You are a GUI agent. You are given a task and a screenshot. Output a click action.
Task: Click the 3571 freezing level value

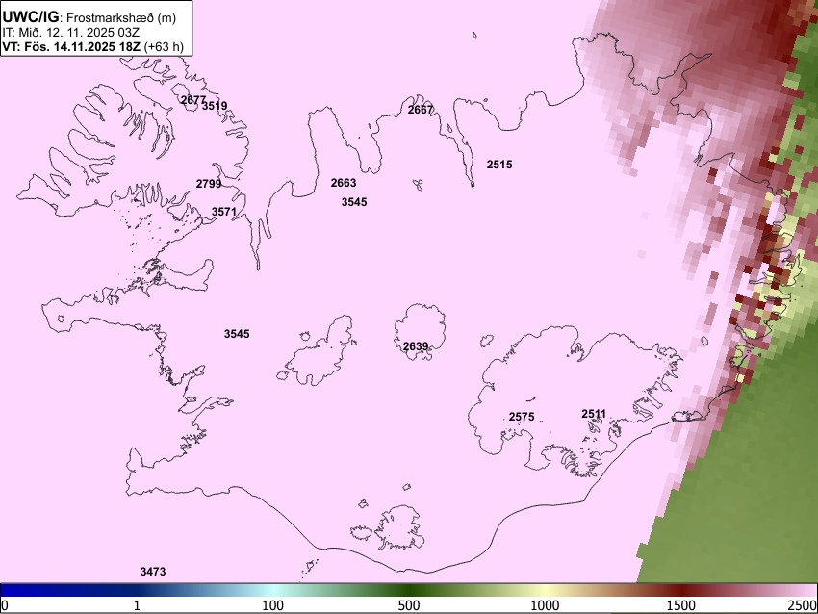pyautogui.click(x=224, y=212)
